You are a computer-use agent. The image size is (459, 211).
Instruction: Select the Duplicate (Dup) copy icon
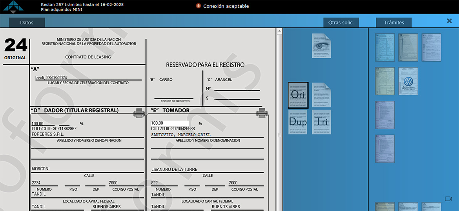point(298,122)
